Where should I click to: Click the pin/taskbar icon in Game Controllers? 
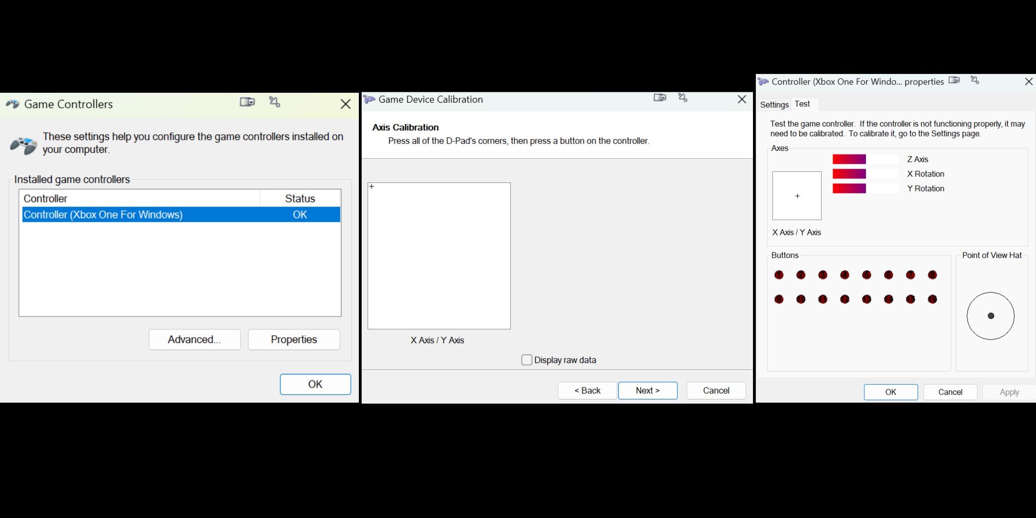[275, 102]
